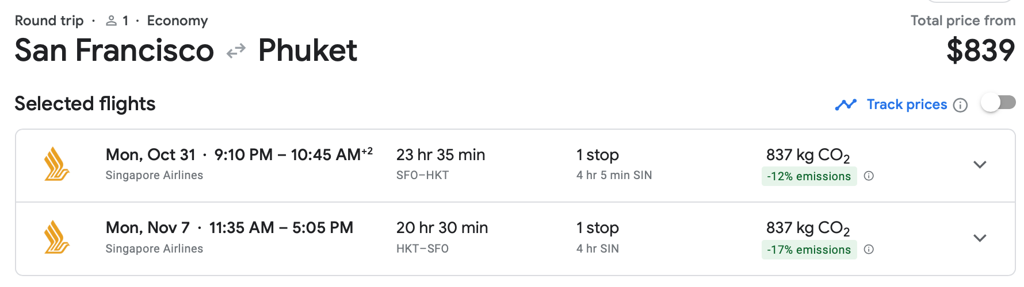Image resolution: width=1024 pixels, height=287 pixels.
Task: Click the $839 total price
Action: [980, 51]
